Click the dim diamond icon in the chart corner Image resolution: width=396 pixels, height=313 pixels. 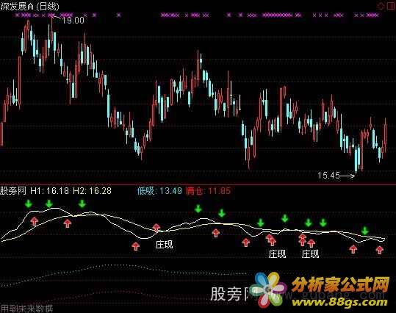381,6
